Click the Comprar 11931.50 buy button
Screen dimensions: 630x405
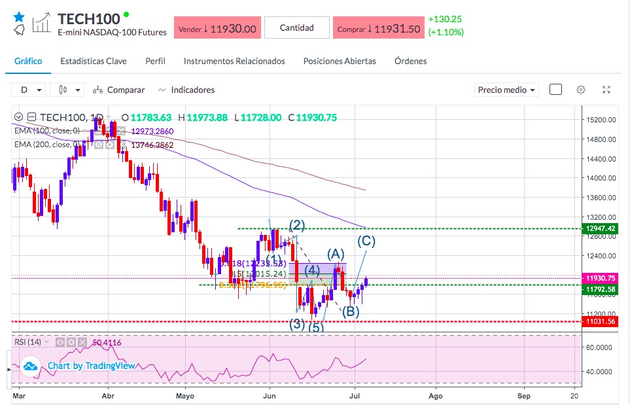(379, 27)
